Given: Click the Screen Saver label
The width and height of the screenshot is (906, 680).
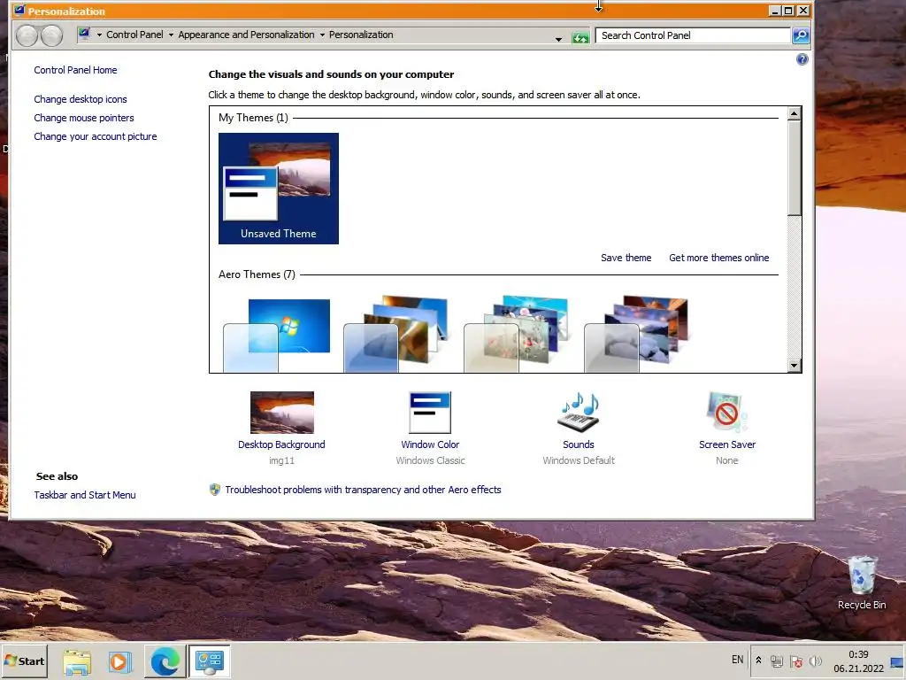Looking at the screenshot, I should 727,444.
